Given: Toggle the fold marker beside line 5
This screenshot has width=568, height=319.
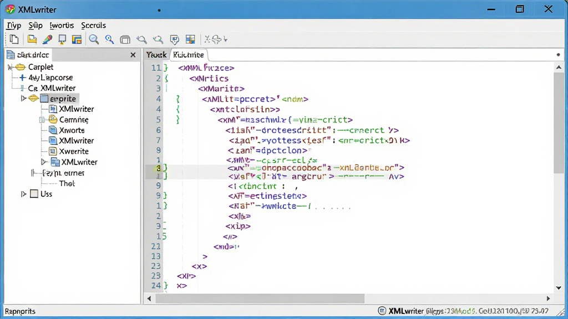Looking at the screenshot, I should coord(178,120).
